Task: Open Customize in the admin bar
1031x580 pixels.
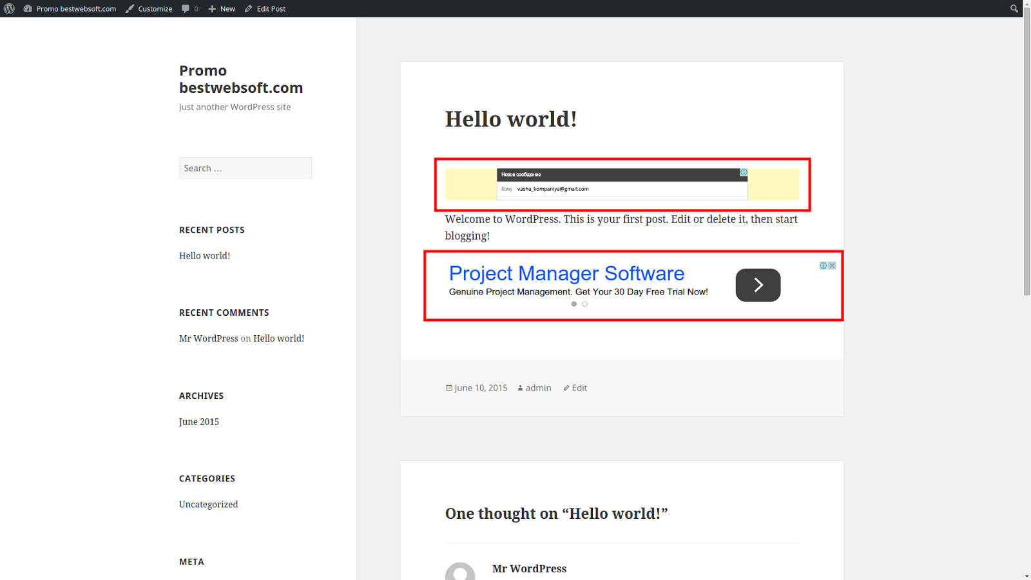Action: pos(155,8)
